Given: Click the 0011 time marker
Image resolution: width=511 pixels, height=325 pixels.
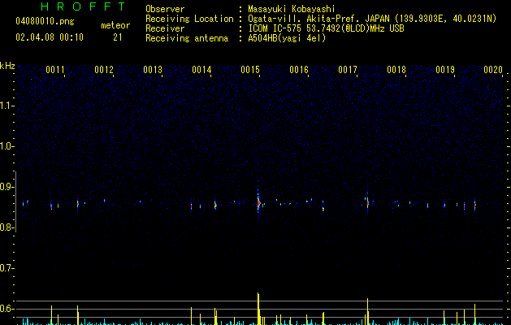Looking at the screenshot, I should (54, 70).
